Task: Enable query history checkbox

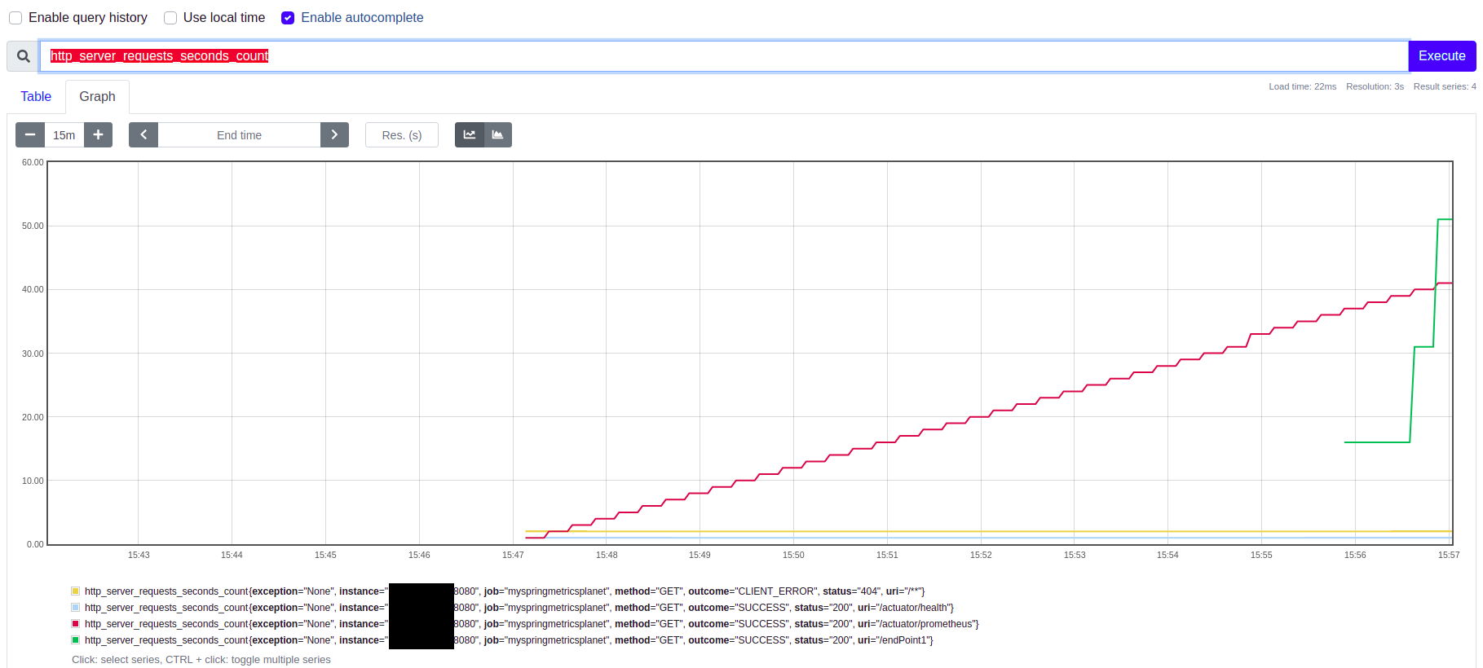Action: pyautogui.click(x=15, y=18)
